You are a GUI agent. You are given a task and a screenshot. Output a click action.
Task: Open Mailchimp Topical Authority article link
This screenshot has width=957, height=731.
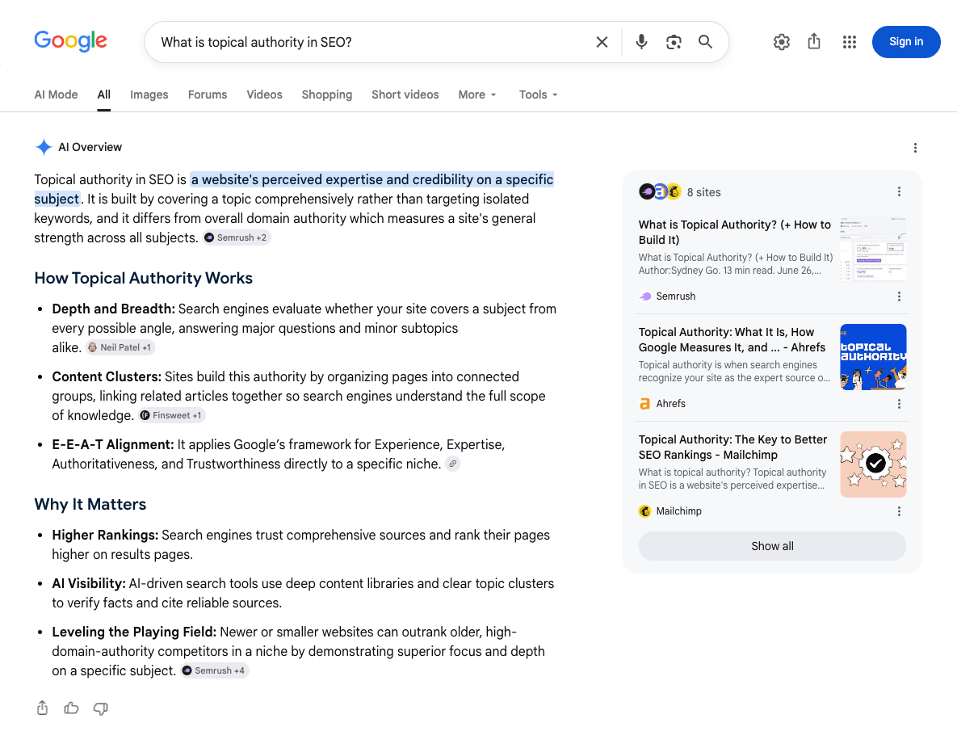732,447
